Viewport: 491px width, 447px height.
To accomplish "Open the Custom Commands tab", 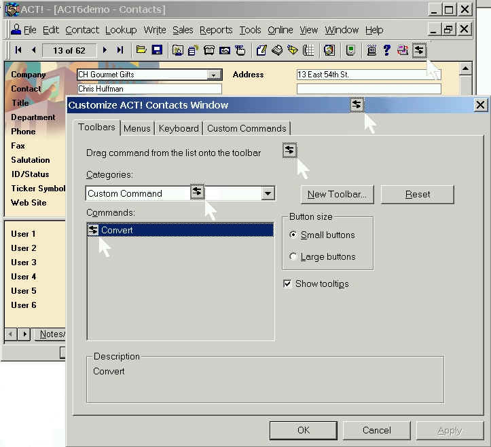I will 247,129.
